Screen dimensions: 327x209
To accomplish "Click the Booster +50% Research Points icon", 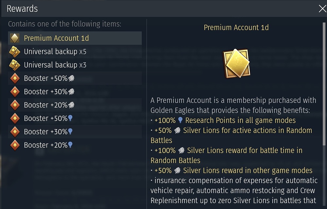I will click(x=15, y=118).
